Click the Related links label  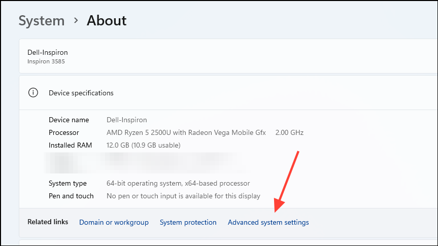coord(48,222)
